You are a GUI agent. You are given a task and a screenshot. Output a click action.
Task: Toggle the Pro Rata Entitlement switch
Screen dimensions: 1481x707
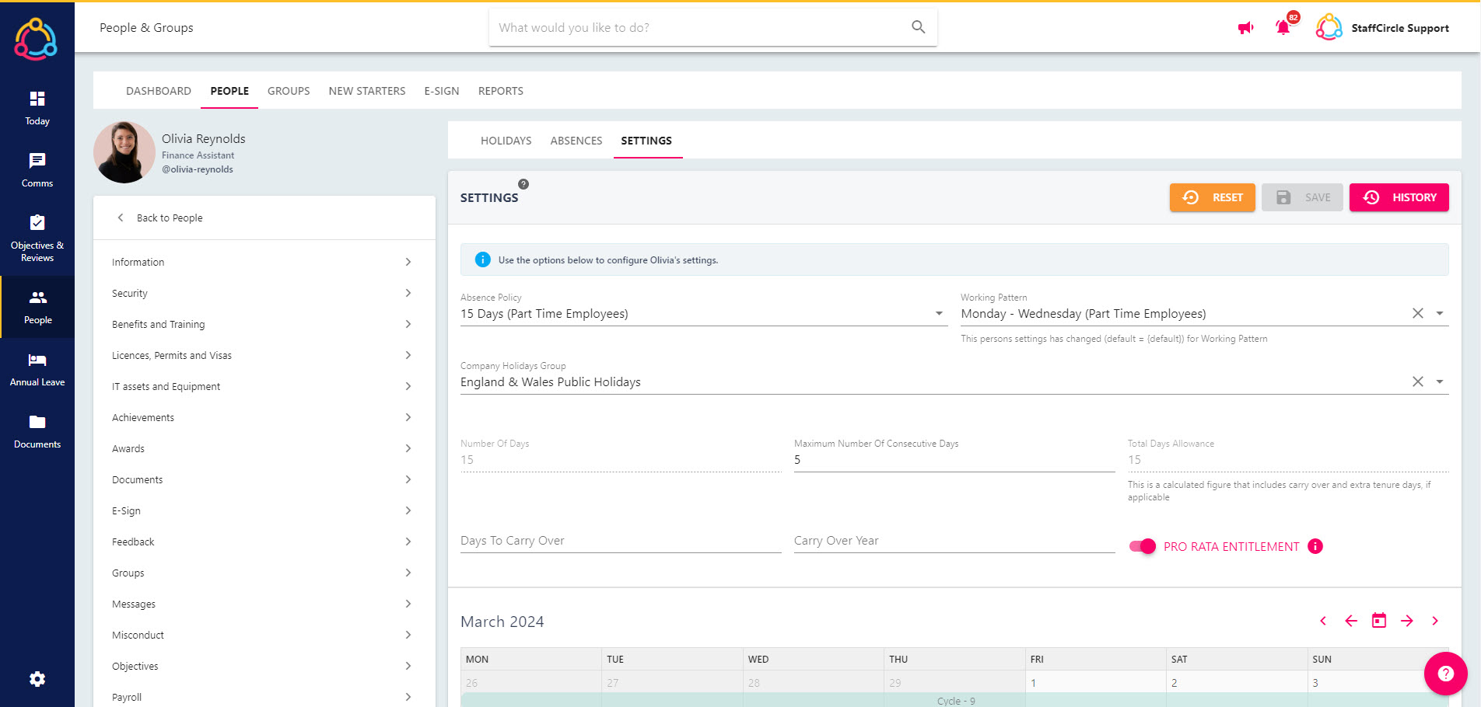1143,546
